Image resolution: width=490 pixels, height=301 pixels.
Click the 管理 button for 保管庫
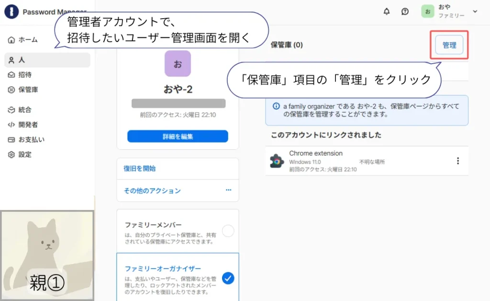[x=449, y=45]
